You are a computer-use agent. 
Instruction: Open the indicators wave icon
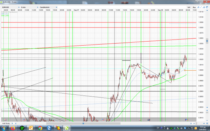[x=198, y=7]
